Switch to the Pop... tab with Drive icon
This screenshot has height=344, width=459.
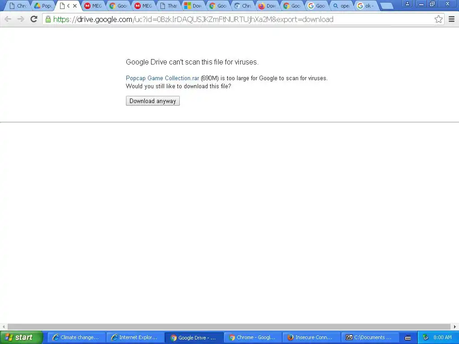(x=43, y=6)
